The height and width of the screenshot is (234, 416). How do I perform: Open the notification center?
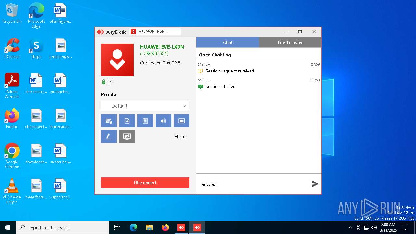tap(405, 227)
